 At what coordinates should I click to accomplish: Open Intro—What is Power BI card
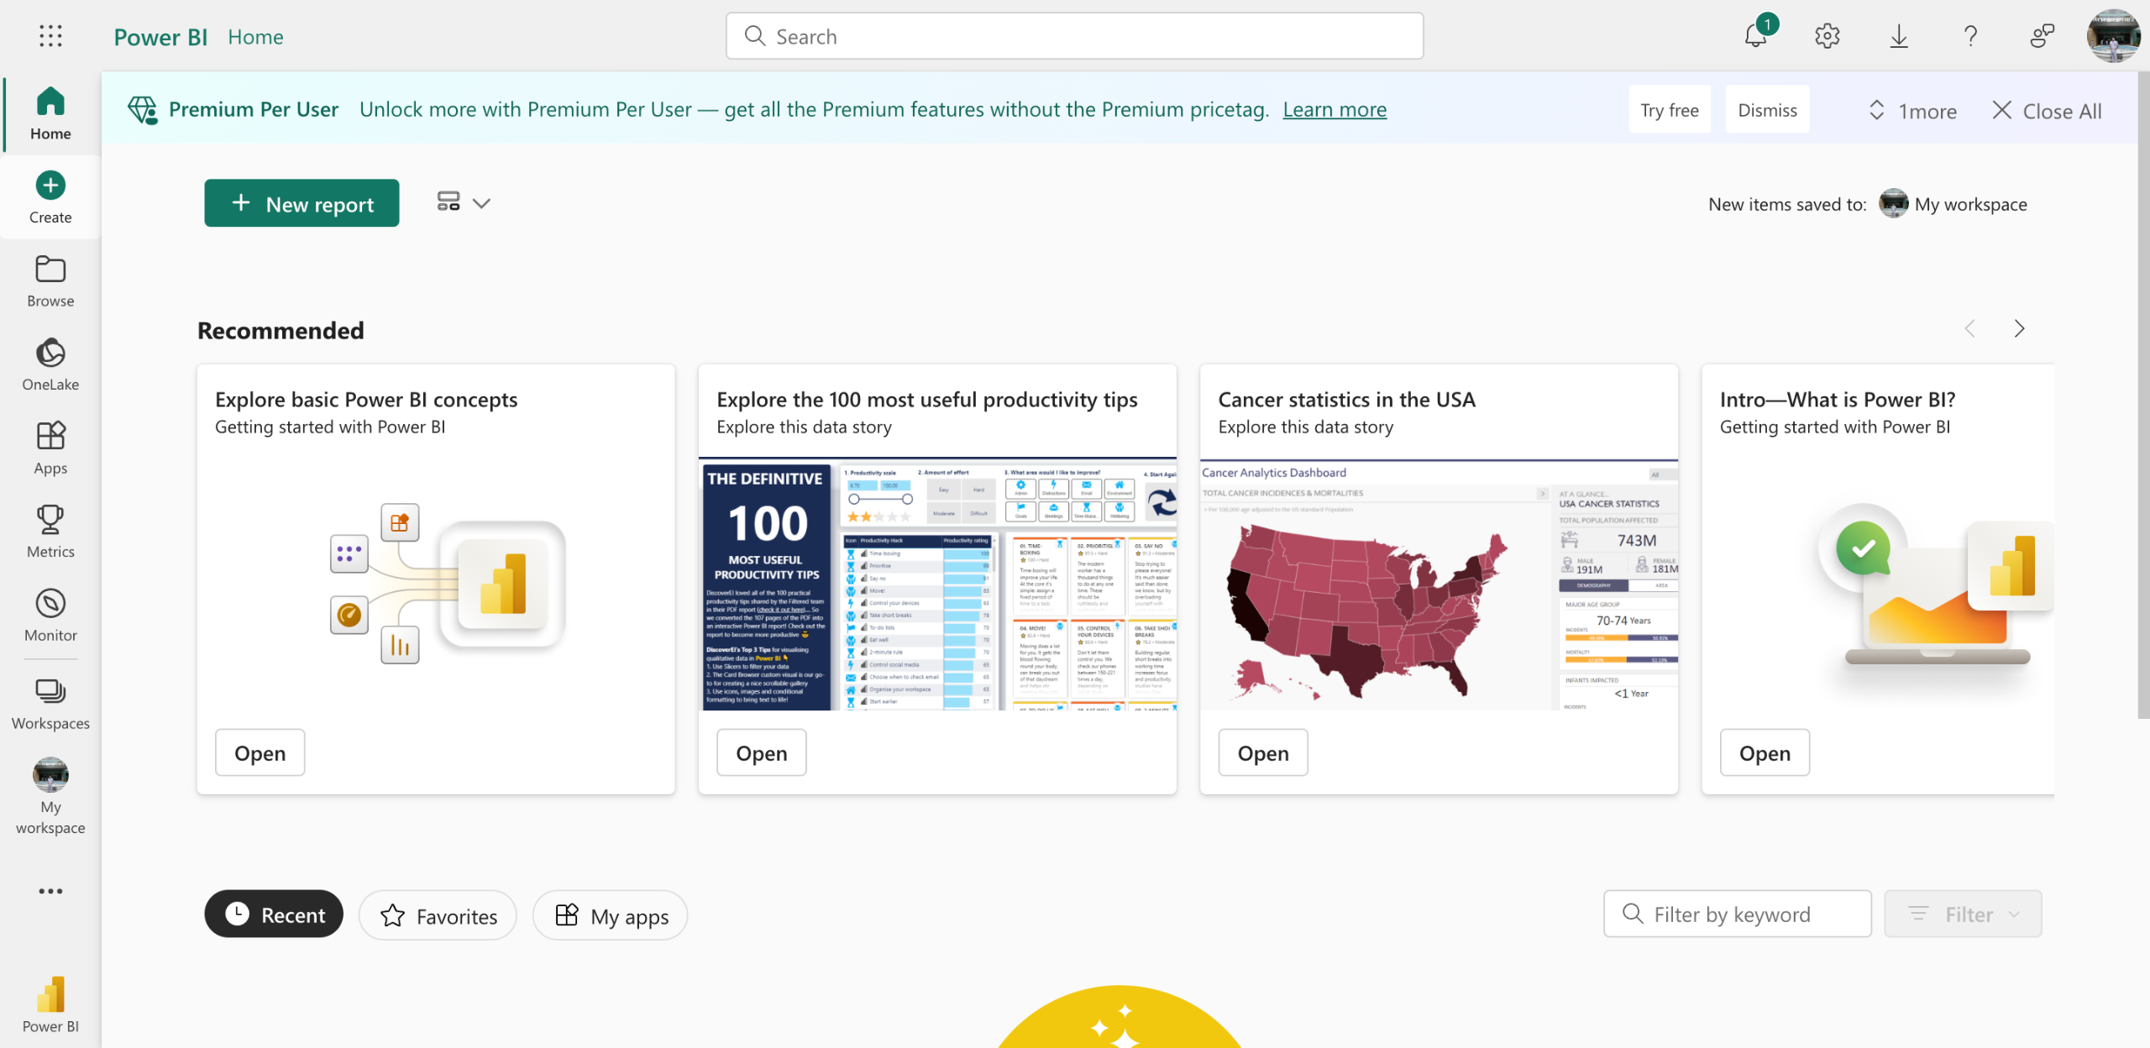tap(1765, 752)
